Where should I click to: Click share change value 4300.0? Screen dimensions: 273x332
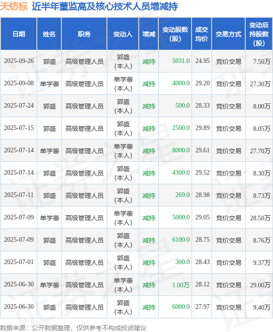(x=181, y=172)
